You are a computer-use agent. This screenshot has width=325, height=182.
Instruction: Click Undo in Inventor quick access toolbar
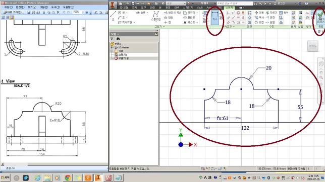click(x=138, y=4)
